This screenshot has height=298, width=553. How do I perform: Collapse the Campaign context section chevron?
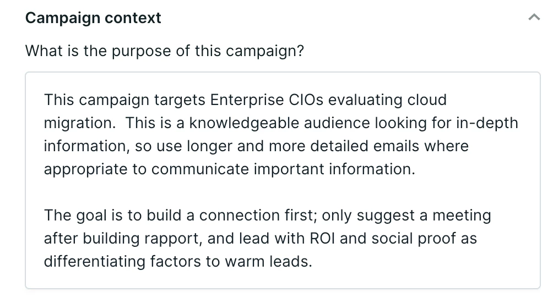point(534,17)
